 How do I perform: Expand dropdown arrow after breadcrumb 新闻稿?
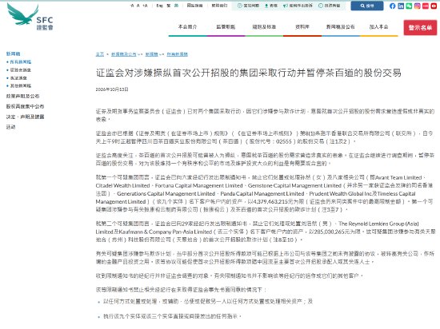tap(160, 54)
